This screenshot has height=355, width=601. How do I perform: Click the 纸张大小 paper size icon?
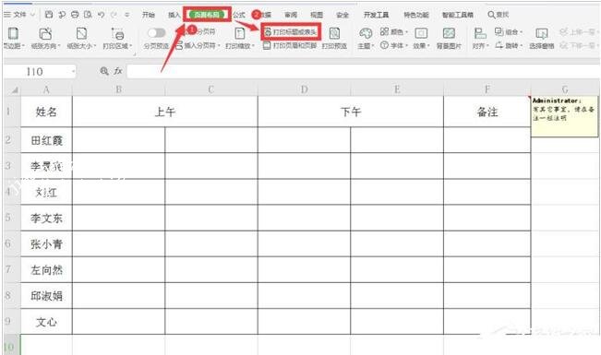(81, 34)
